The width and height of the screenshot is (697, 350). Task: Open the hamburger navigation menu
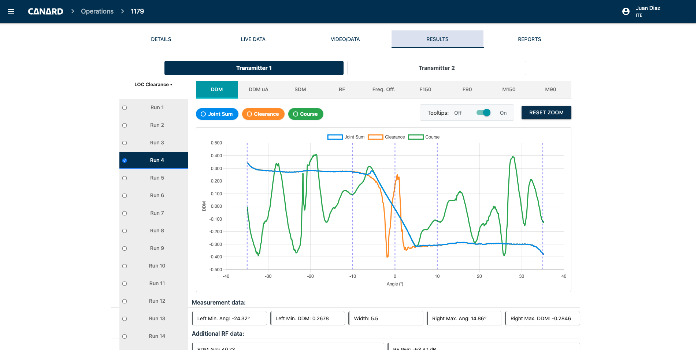11,11
